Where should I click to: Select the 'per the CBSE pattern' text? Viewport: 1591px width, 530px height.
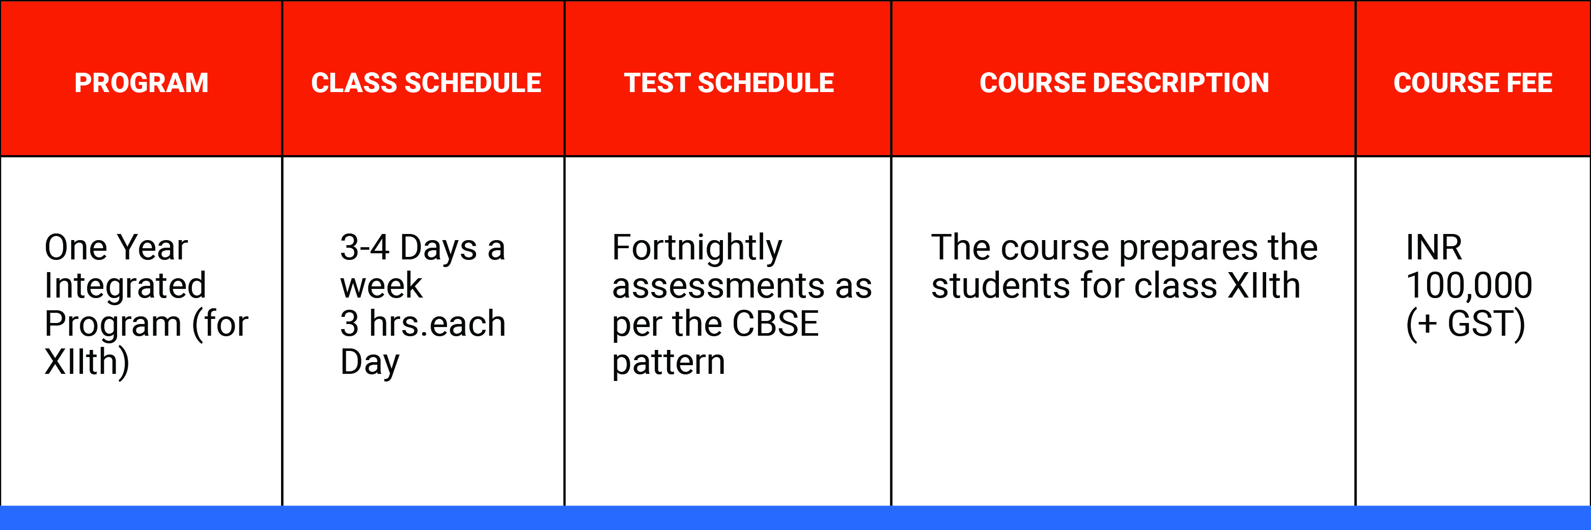click(x=715, y=342)
